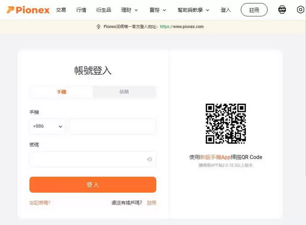This screenshot has height=225, width=306.
Task: Open the 交易 menu item
Action: (x=61, y=10)
